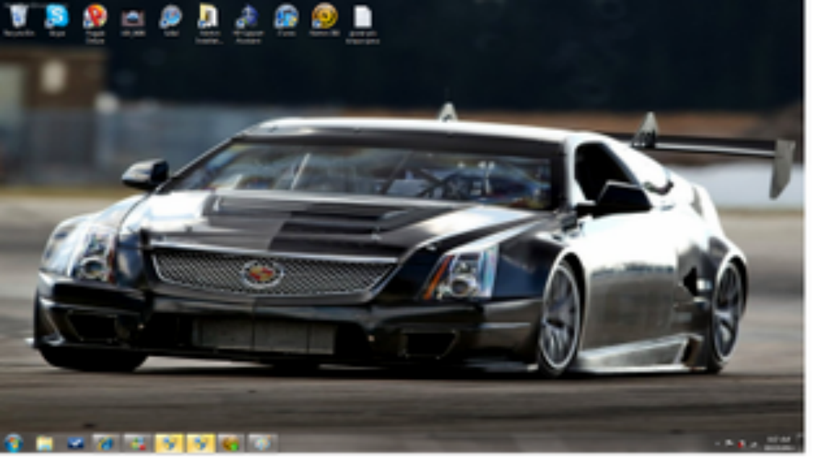Image resolution: width=824 pixels, height=458 pixels.
Task: Click the dark blue checkmark taskbar icon
Action: pos(76,444)
